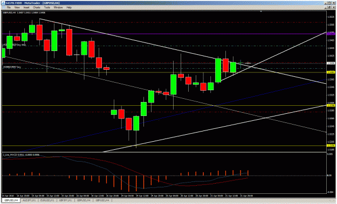Open the View menu
337x204 pixels.
click(17, 8)
